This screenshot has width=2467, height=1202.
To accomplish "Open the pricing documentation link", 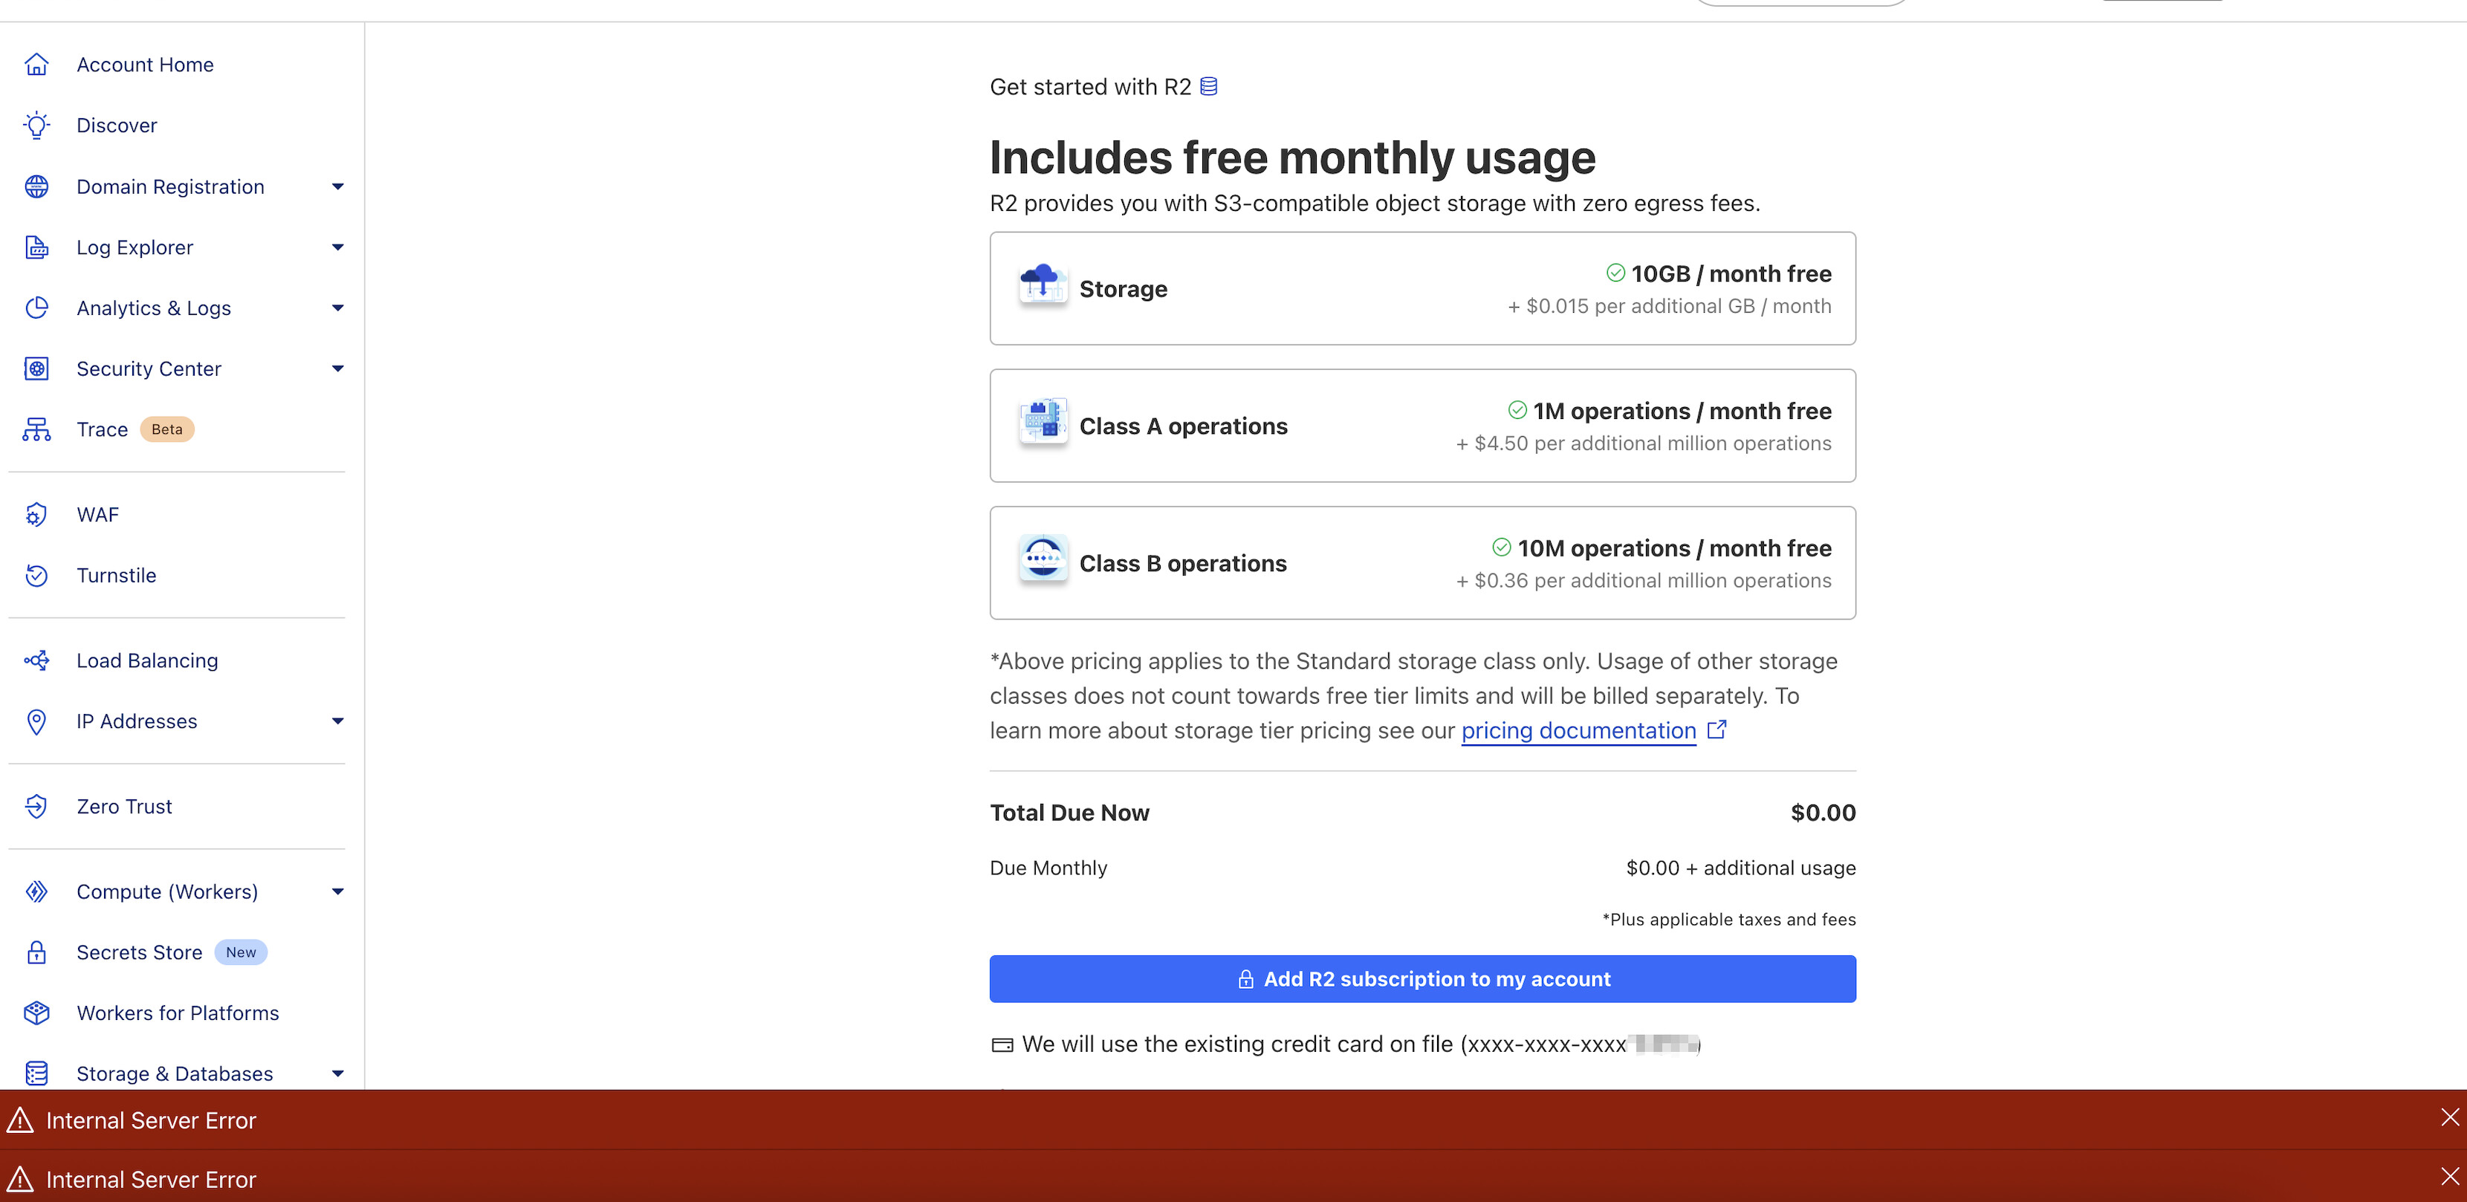I will pyautogui.click(x=1578, y=731).
